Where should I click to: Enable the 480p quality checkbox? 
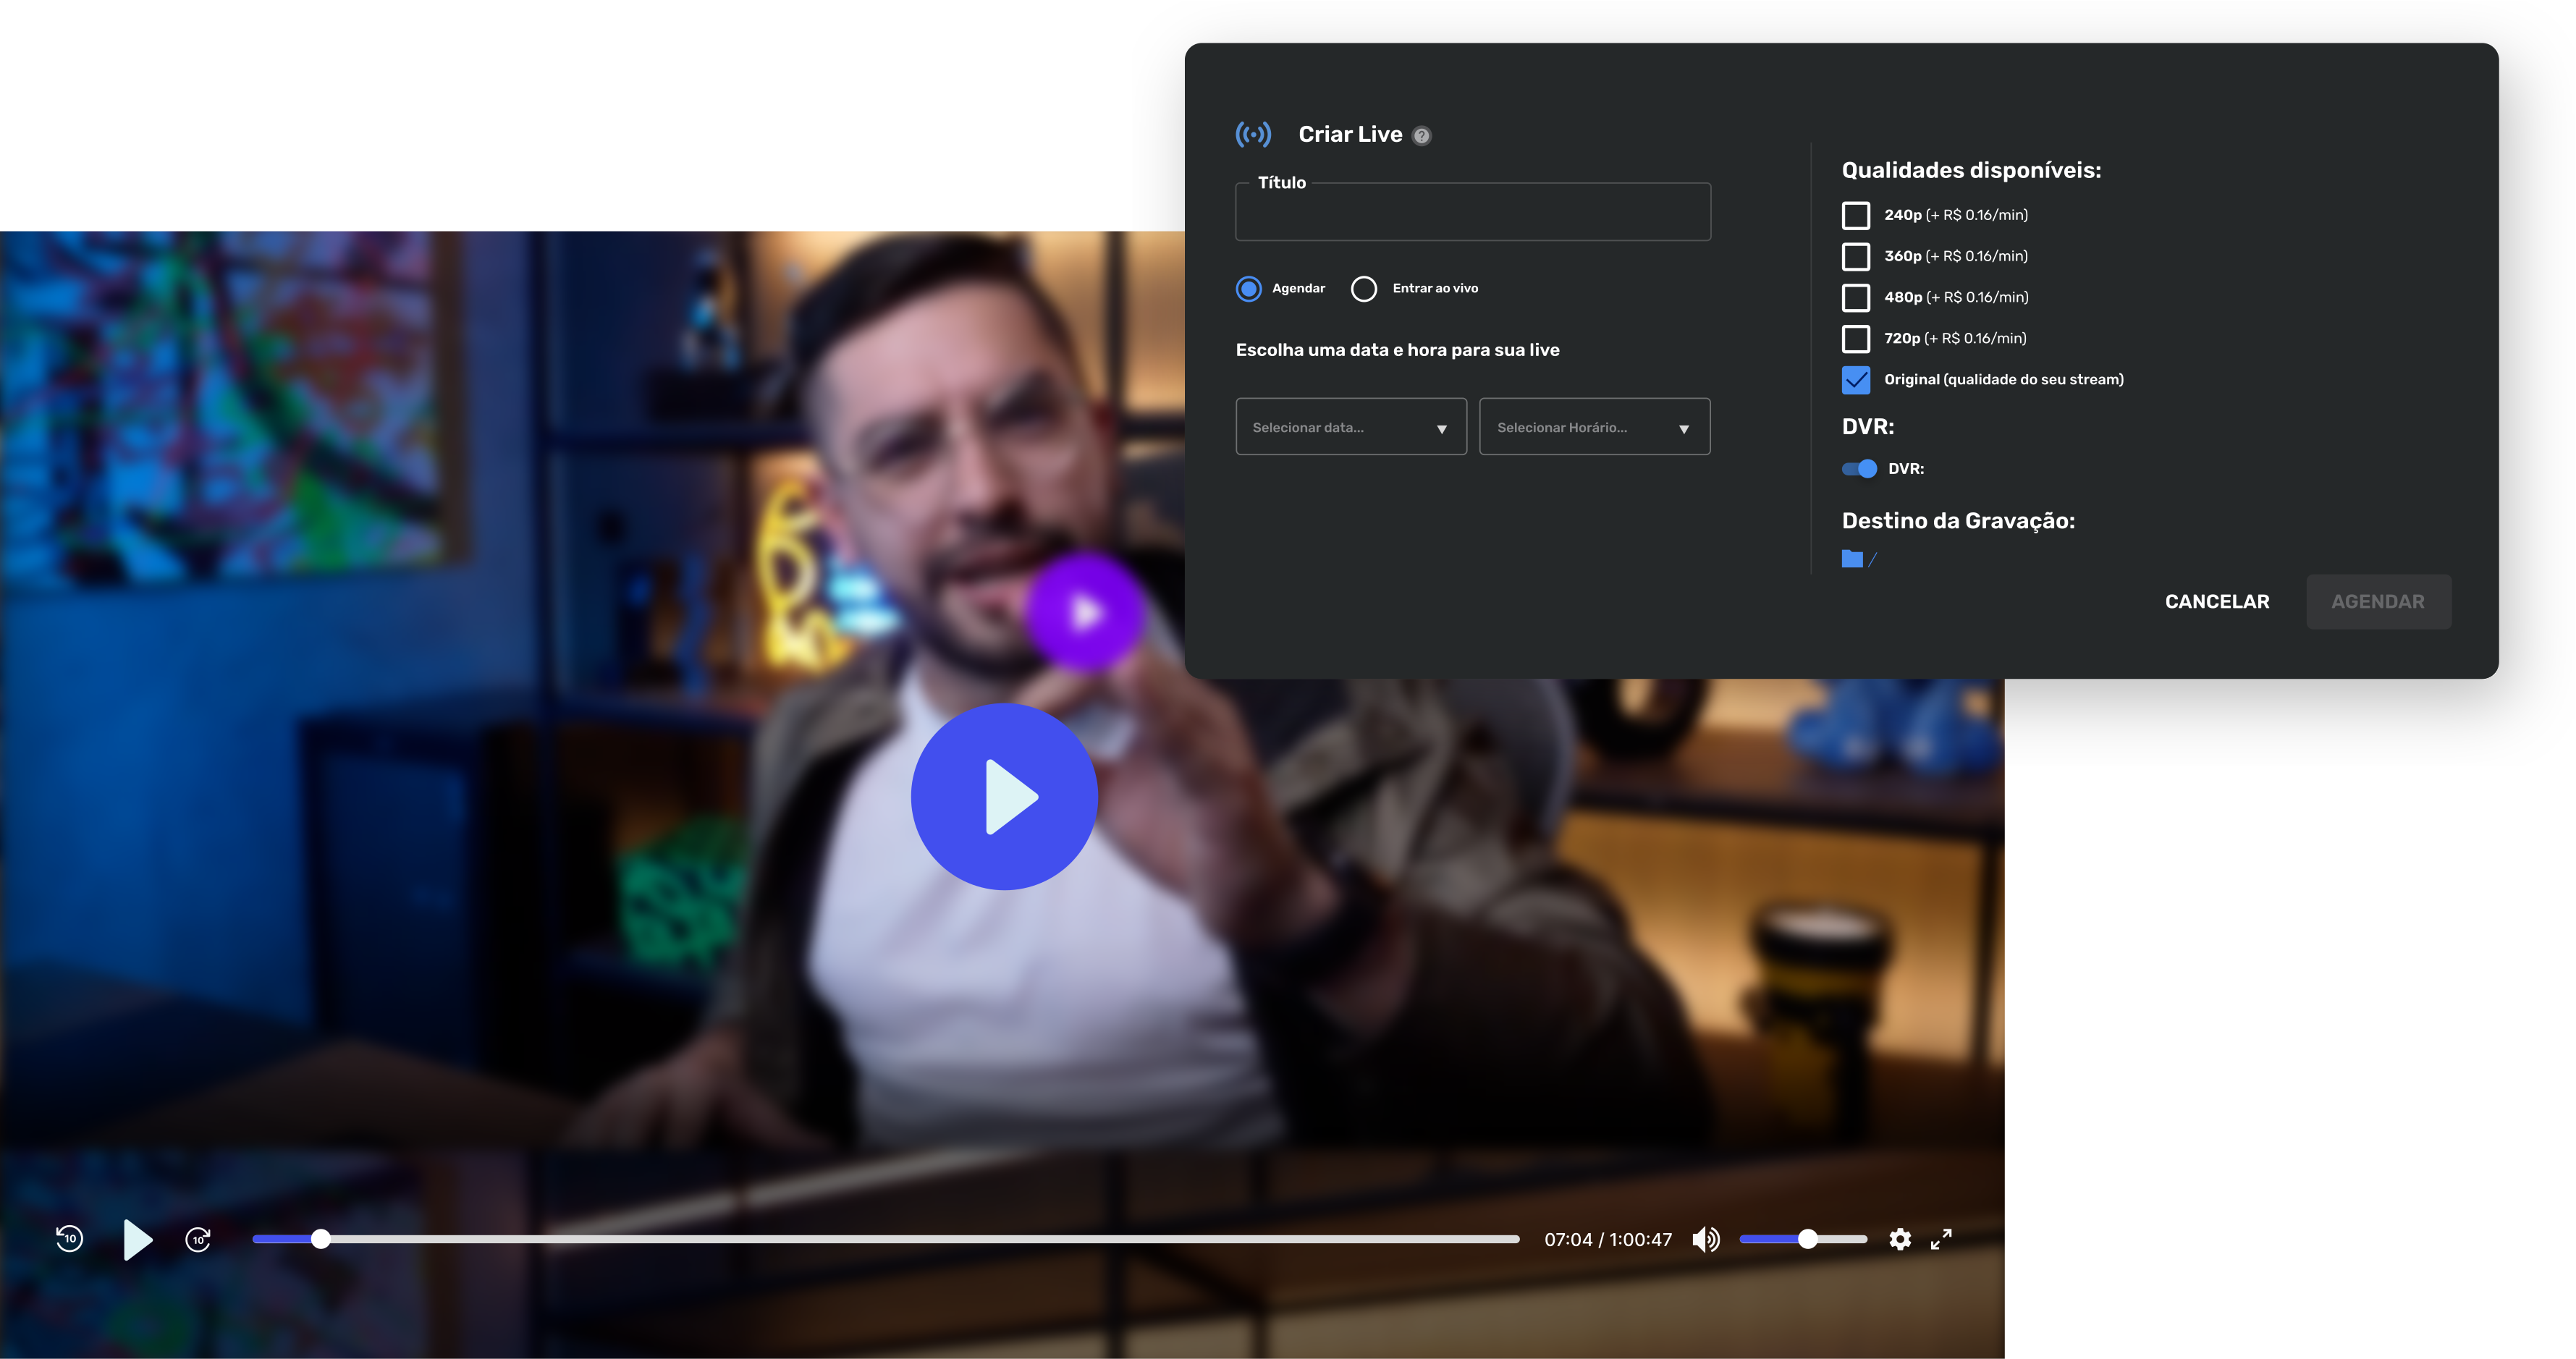[x=1856, y=297]
